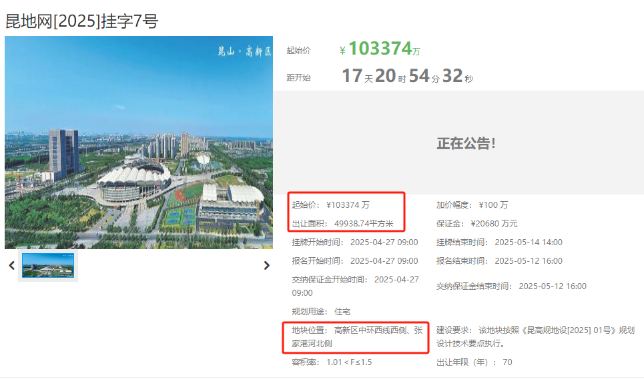
Task: Click the 距开始 countdown timer
Action: click(407, 77)
